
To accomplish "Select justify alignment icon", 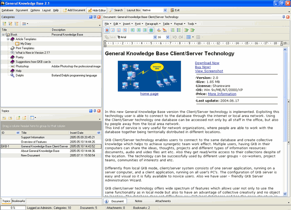I will [151, 30].
